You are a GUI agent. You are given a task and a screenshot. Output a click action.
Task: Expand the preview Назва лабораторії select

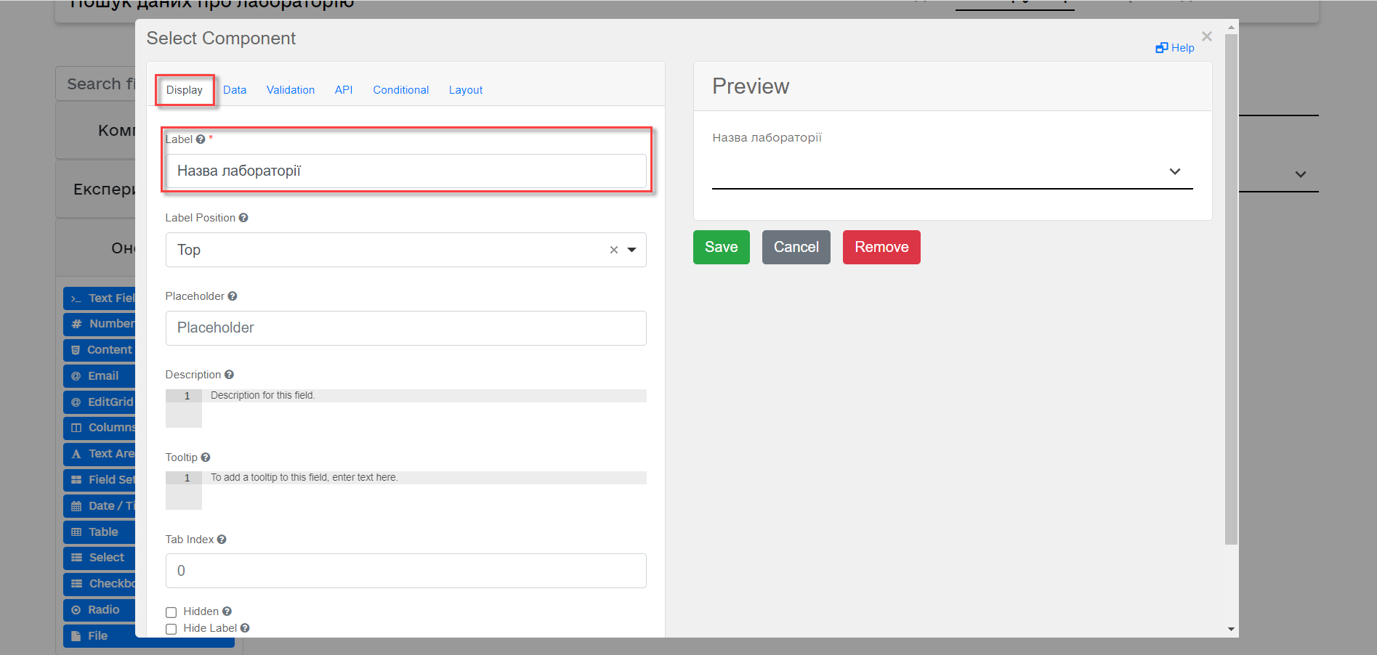pos(1175,171)
